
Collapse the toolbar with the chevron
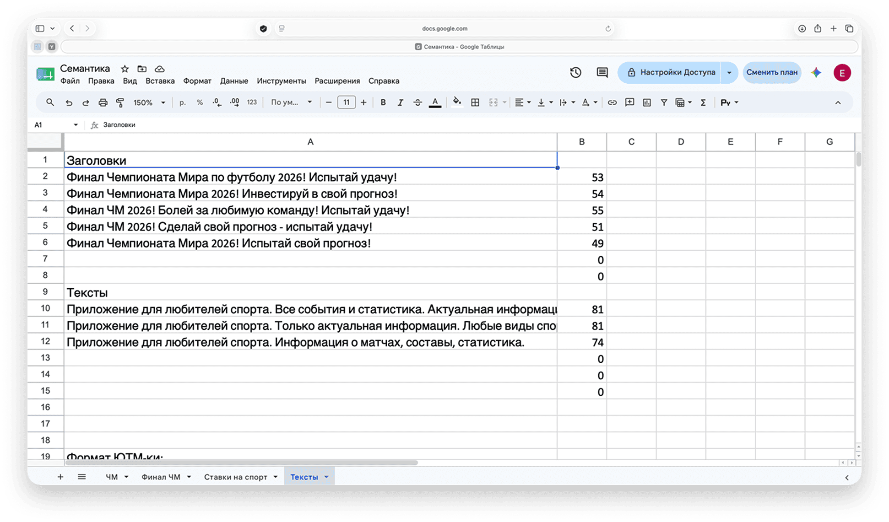point(838,102)
